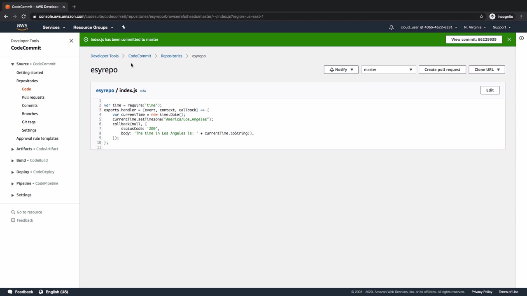Click the Incognito profile icon

tap(492, 16)
